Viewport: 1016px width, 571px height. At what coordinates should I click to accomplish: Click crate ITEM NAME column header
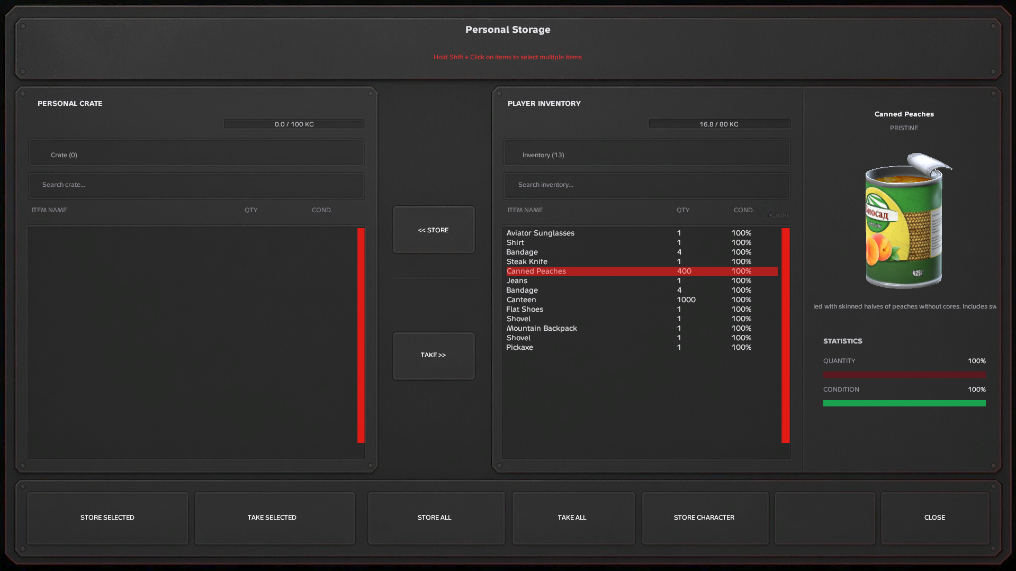[x=49, y=210]
